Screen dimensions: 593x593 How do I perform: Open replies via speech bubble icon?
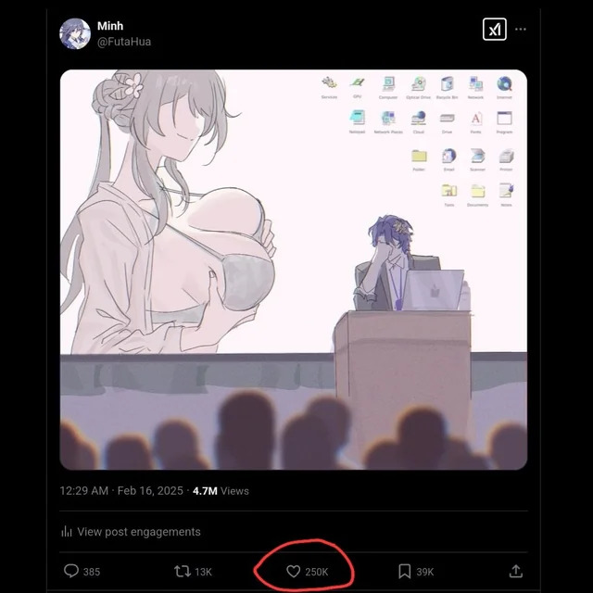coord(71,571)
